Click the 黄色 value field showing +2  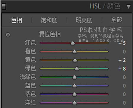122,60
